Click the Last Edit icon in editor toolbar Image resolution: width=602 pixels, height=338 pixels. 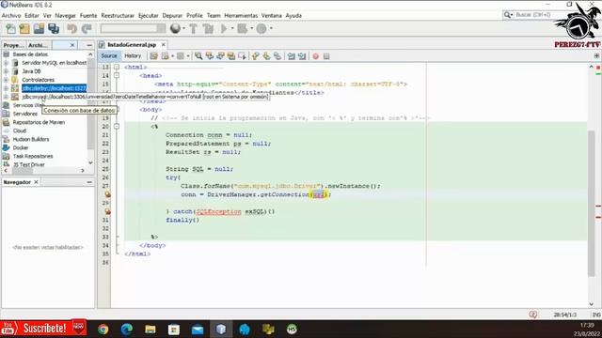(153, 56)
